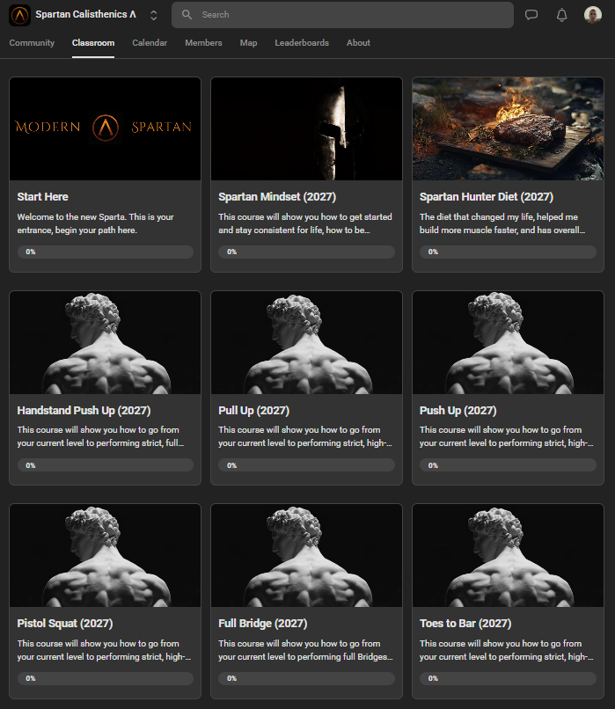
Task: Click the Spartan Mindset progress bar
Action: 306,252
